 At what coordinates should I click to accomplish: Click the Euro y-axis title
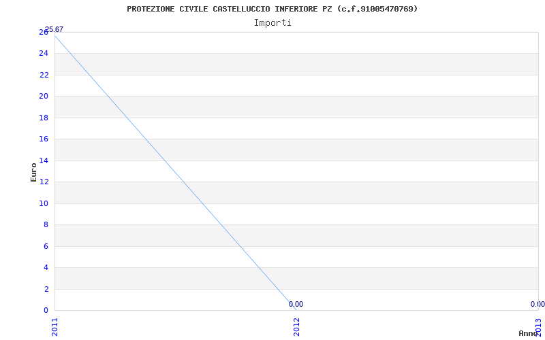point(33,173)
